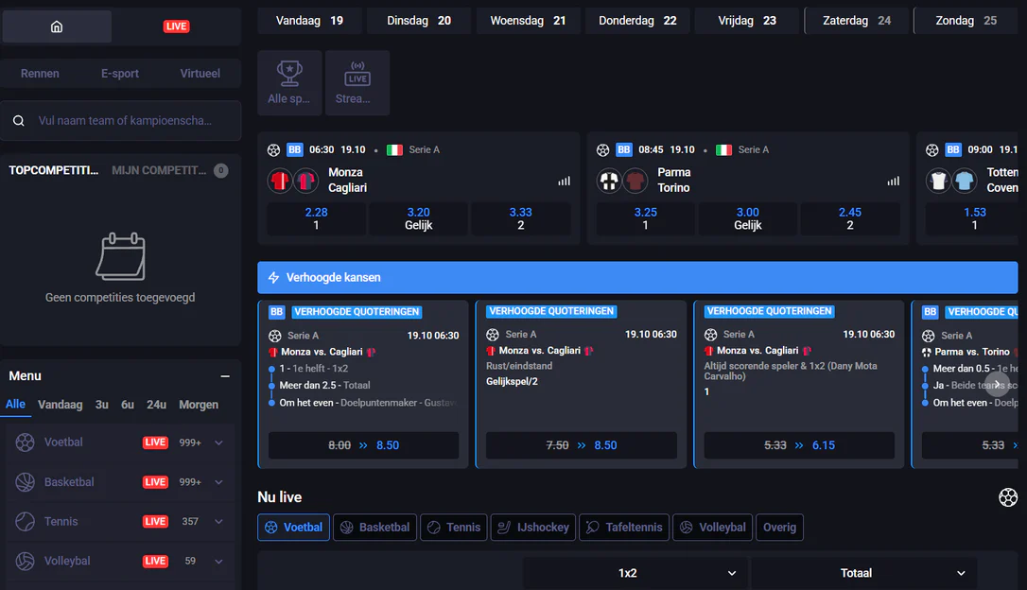The height and width of the screenshot is (590, 1027).
Task: Open the LIVE section at top left
Action: [176, 26]
